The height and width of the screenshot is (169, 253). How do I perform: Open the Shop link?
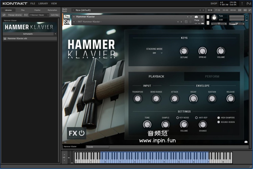(x=214, y=3)
